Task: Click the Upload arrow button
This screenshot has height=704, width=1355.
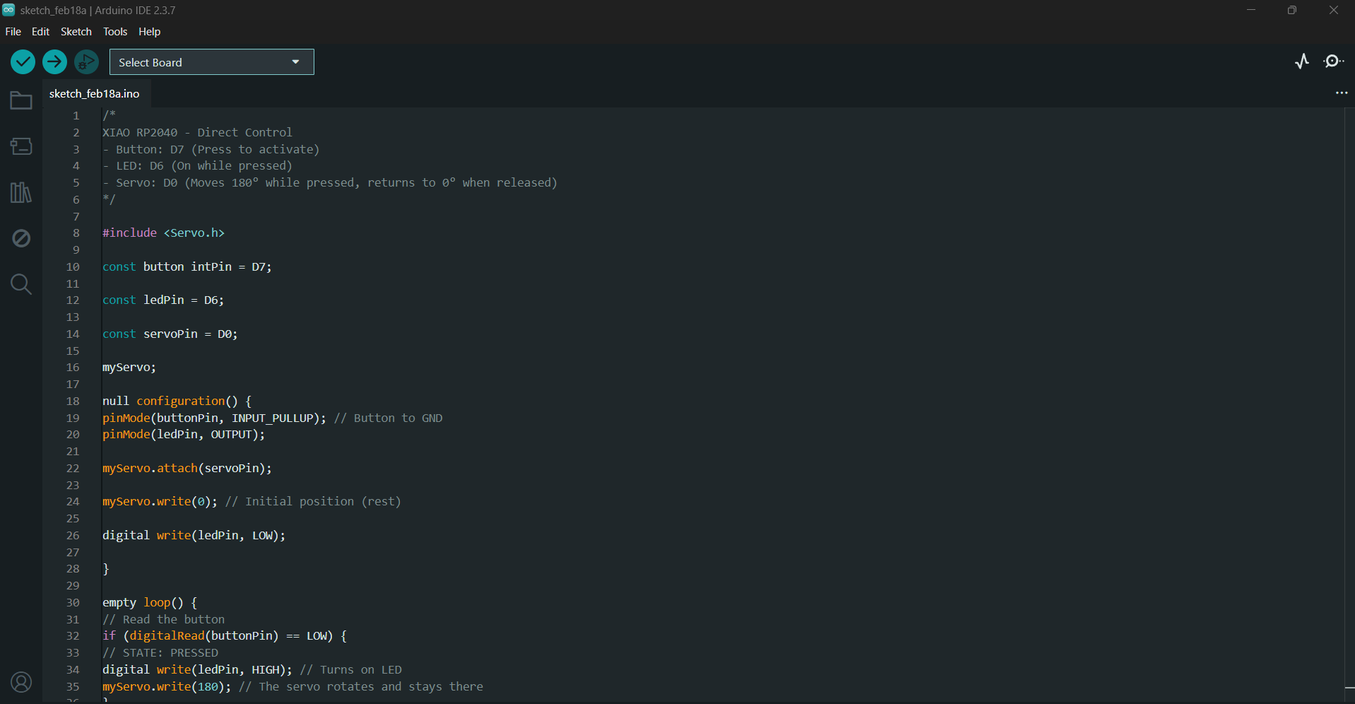Action: tap(54, 62)
